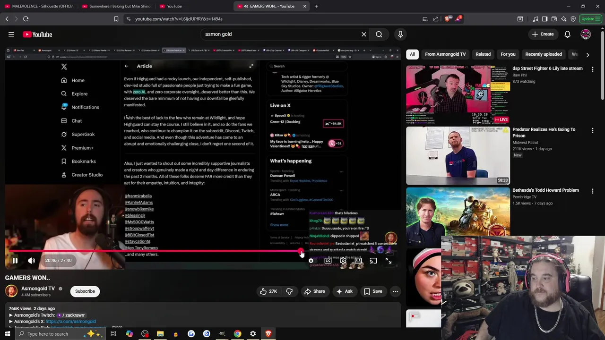
Task: Open the x.com/asmongold link in description
Action: pyautogui.click(x=70, y=322)
